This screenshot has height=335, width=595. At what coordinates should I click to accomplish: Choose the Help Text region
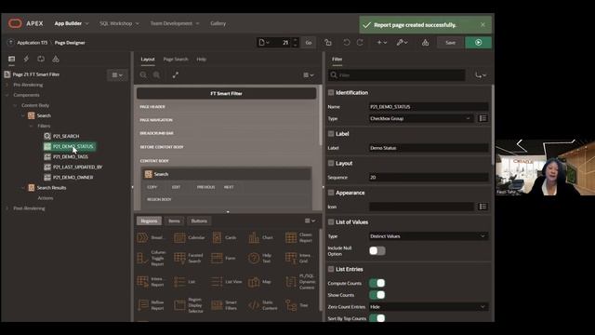tap(260, 259)
